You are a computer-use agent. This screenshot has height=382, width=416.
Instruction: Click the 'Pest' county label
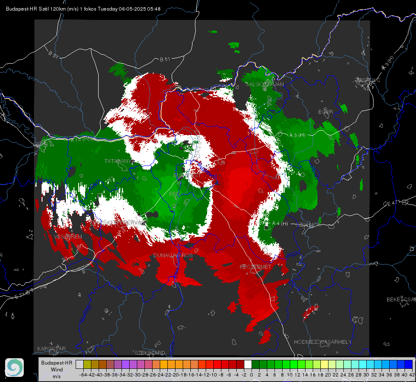pos(293,256)
